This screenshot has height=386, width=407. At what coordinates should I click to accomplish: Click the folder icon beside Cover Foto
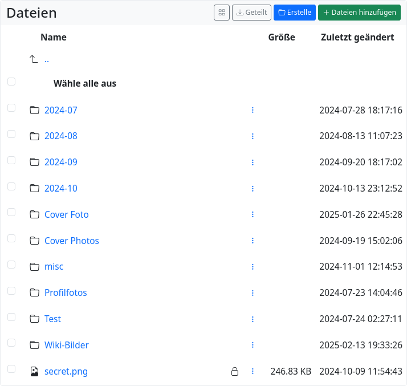(35, 214)
